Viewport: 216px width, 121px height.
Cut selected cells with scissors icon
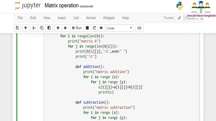(x=34, y=28)
